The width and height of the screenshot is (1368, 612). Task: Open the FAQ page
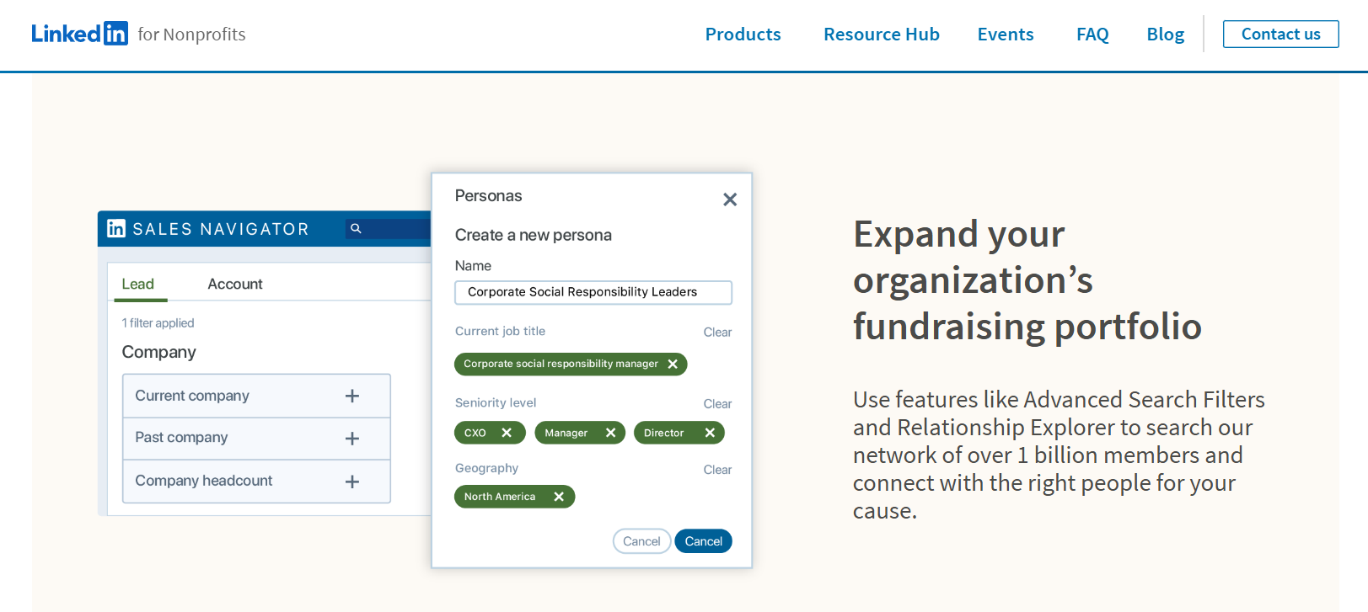[x=1092, y=35]
